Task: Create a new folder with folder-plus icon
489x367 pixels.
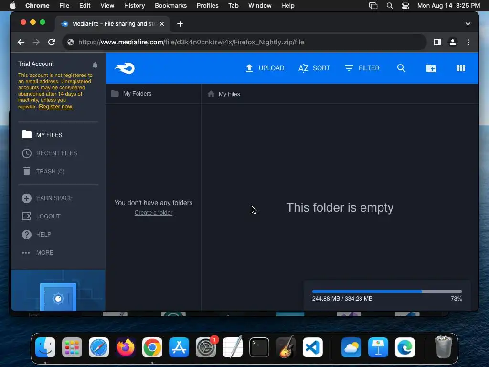Action: click(431, 68)
